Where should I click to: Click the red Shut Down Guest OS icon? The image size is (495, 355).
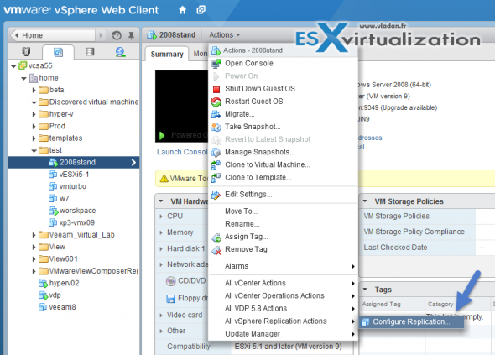point(216,90)
